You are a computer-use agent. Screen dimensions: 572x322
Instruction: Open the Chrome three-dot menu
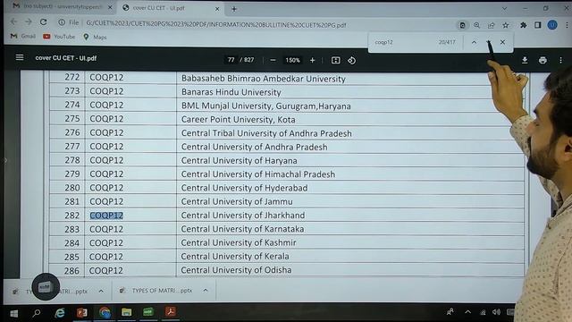click(567, 25)
